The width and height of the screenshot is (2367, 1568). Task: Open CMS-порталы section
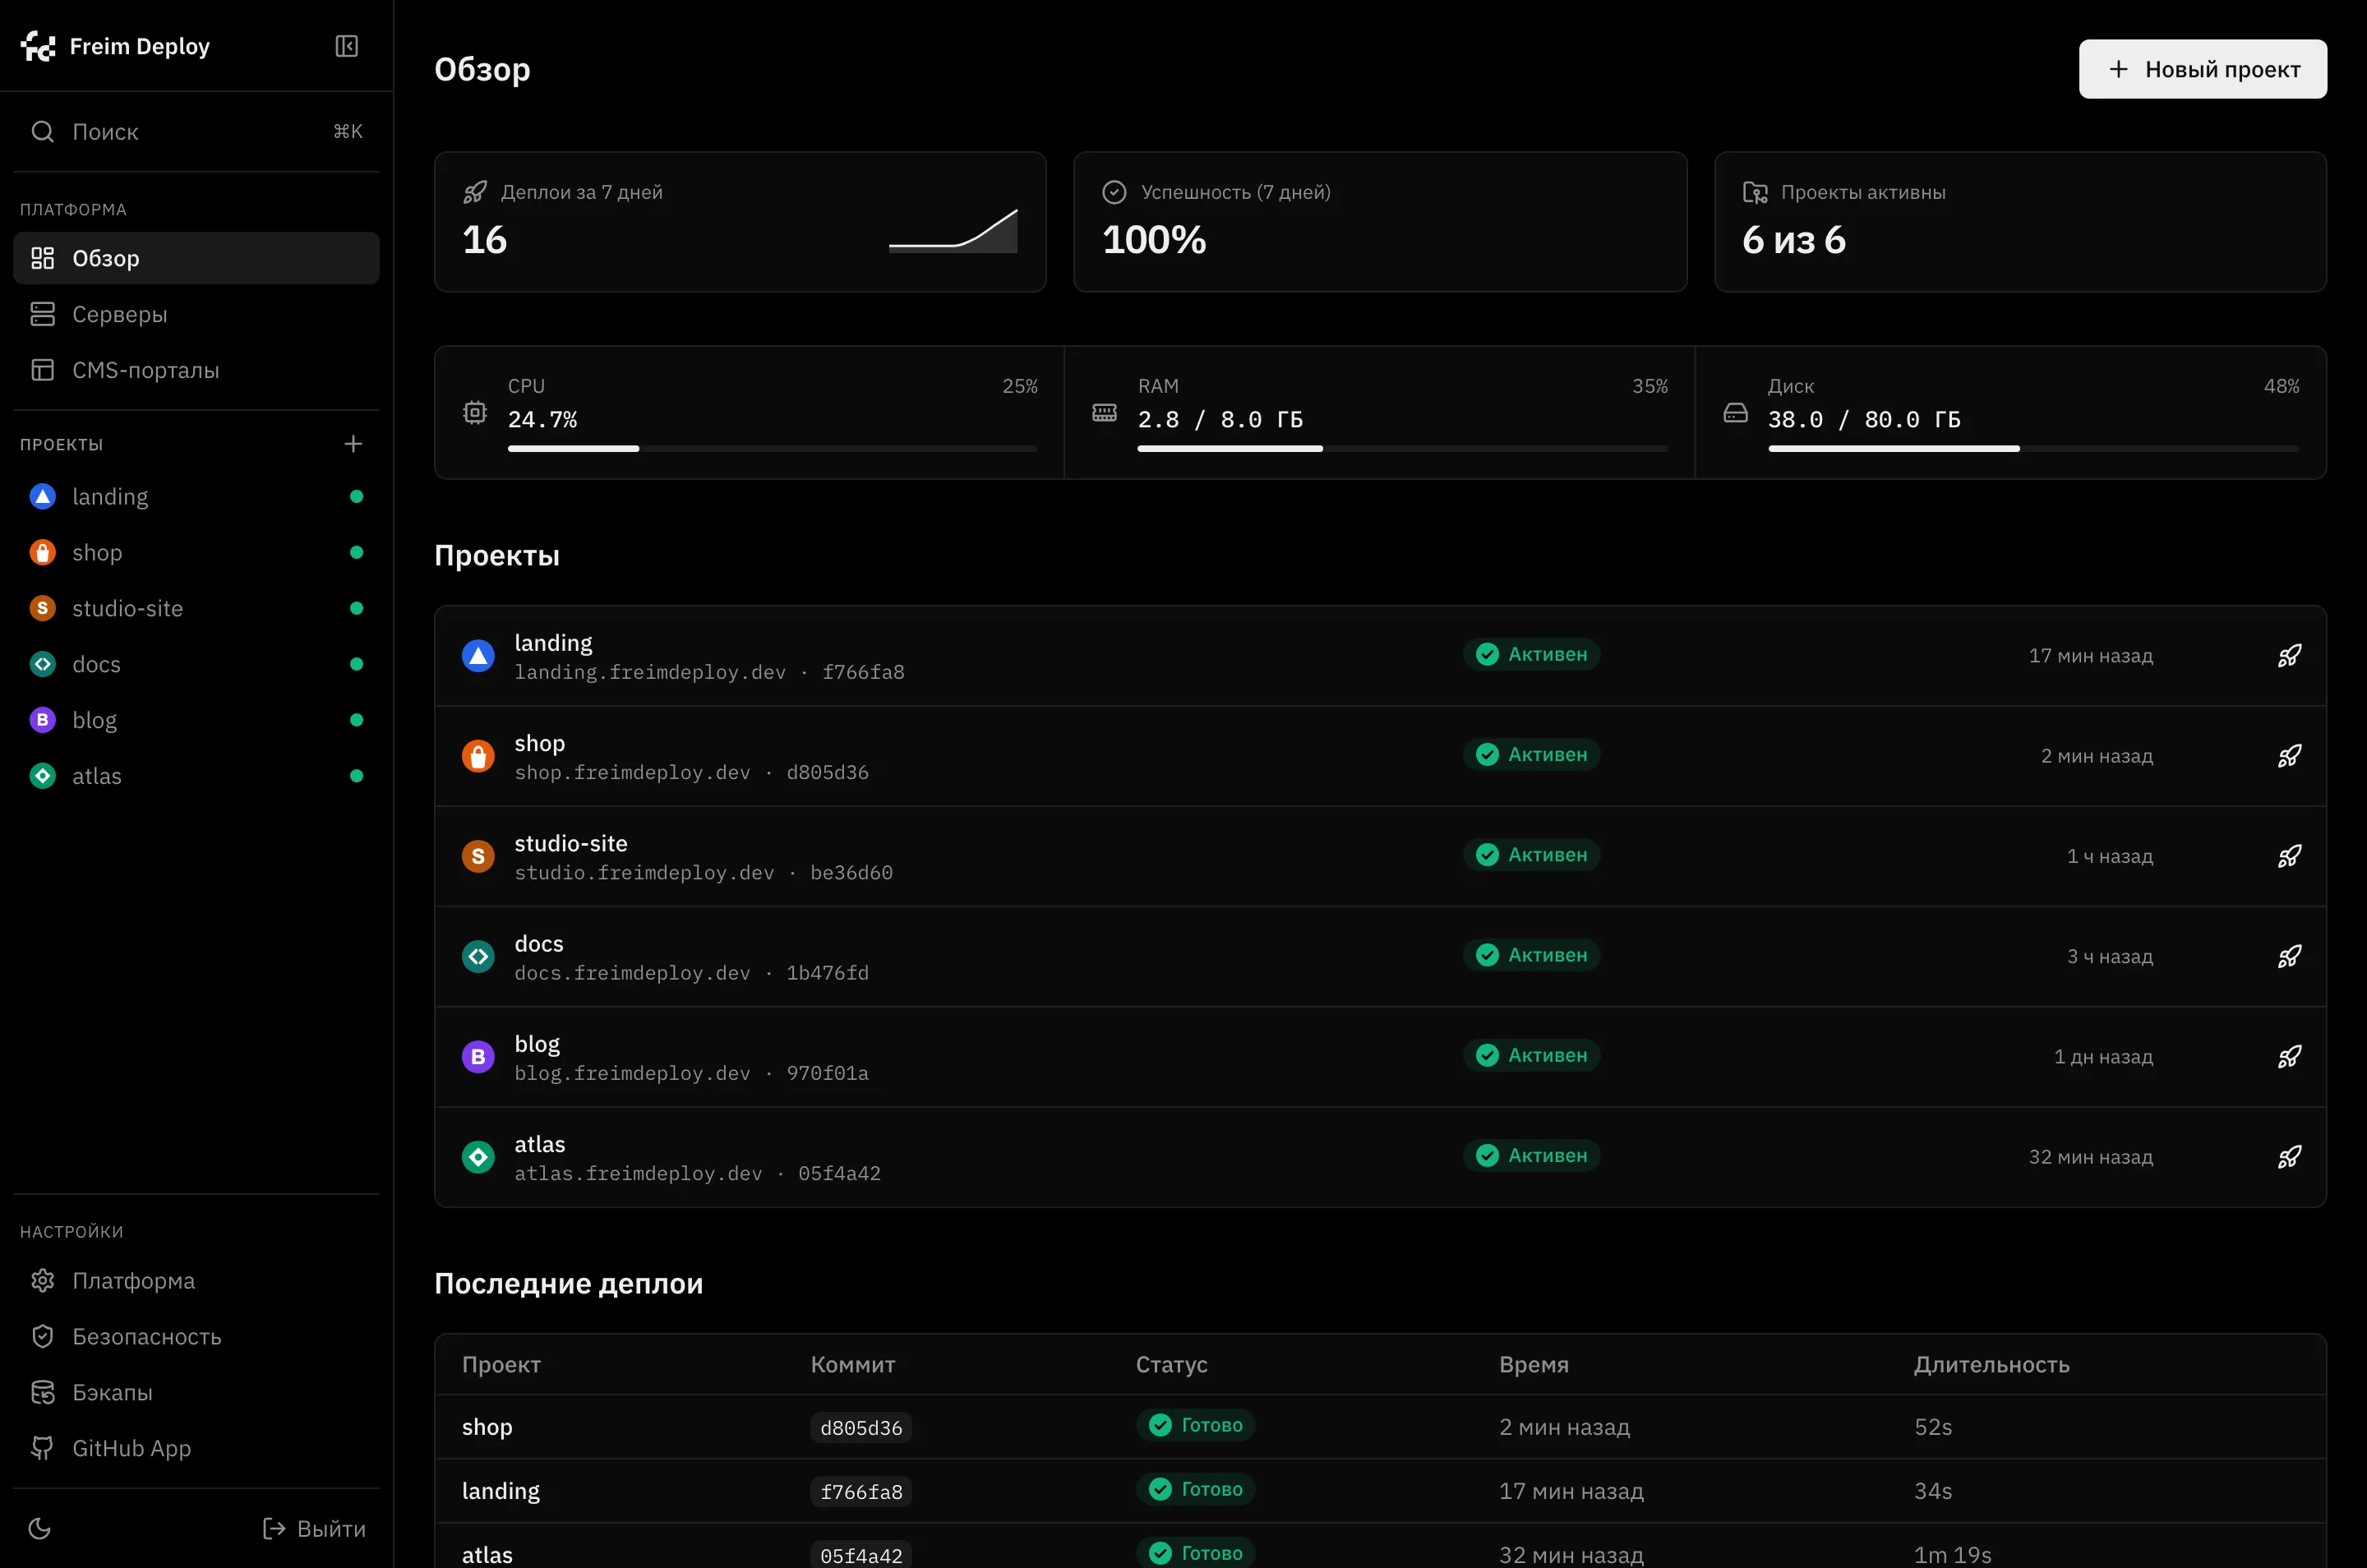196,370
